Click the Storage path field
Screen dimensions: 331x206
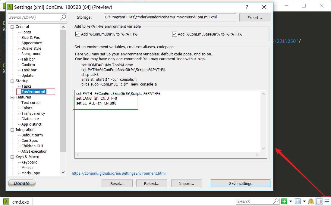[170, 17]
